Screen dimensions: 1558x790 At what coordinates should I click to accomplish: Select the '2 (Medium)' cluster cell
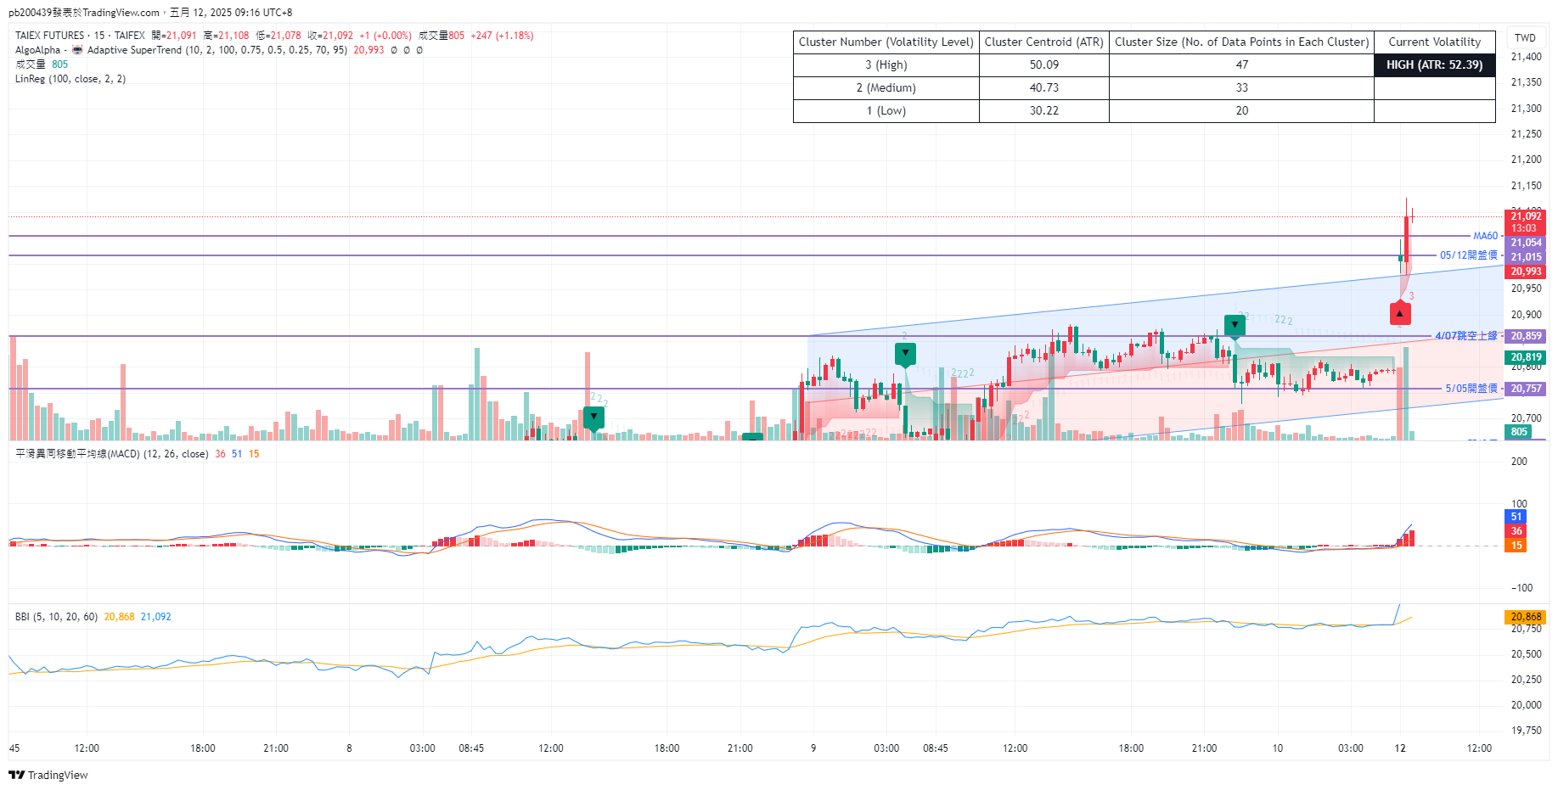(886, 88)
